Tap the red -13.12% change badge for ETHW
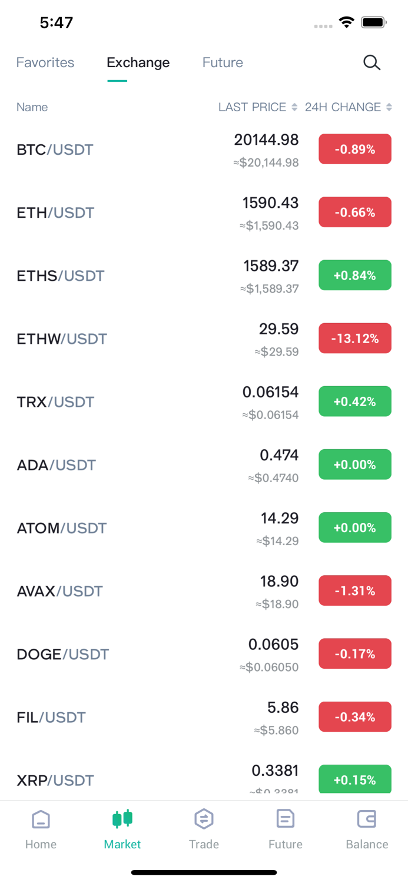The height and width of the screenshot is (883, 408). coord(354,338)
